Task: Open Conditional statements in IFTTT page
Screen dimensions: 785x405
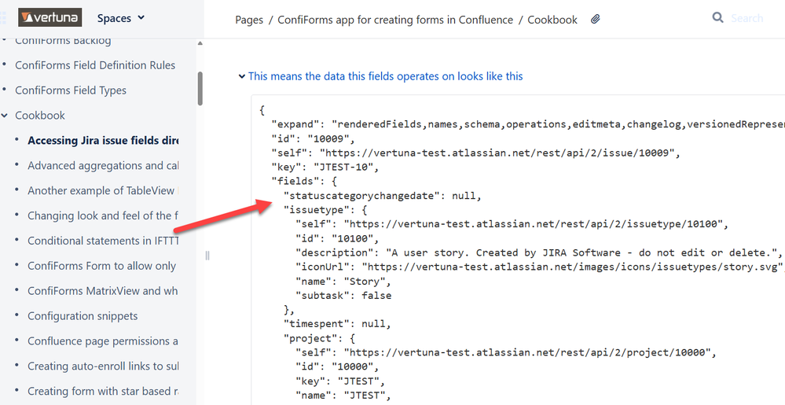Action: pos(103,241)
